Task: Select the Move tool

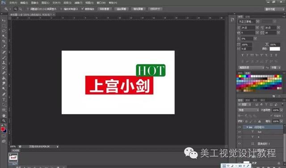Action: pos(4,20)
